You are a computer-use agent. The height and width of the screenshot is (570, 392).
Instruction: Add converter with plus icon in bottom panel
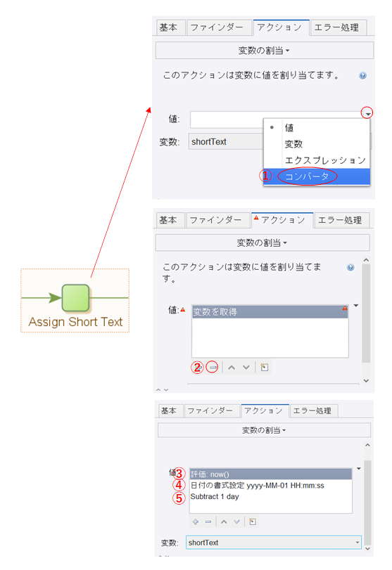click(x=196, y=522)
